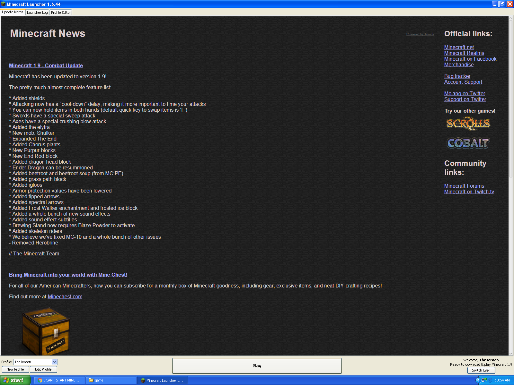Click the Mine Chest box image
The image size is (514, 385).
[46, 331]
